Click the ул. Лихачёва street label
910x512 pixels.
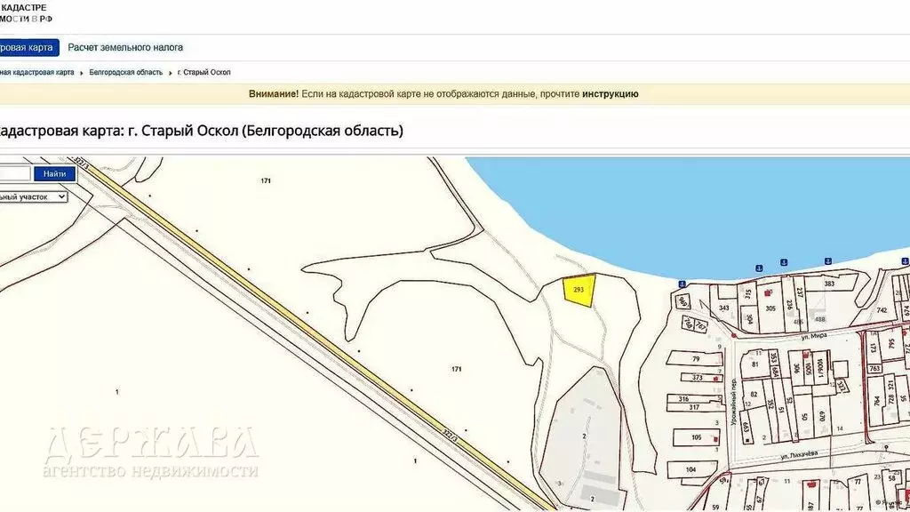pyautogui.click(x=799, y=455)
